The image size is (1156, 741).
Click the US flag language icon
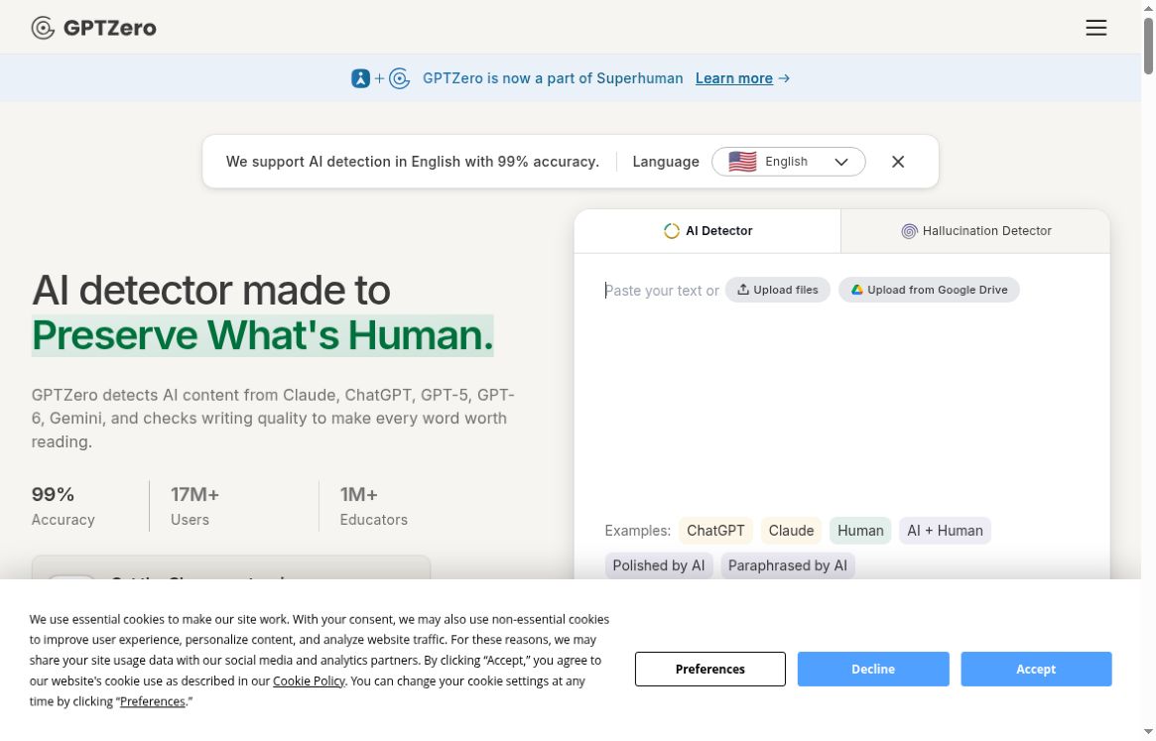742,162
